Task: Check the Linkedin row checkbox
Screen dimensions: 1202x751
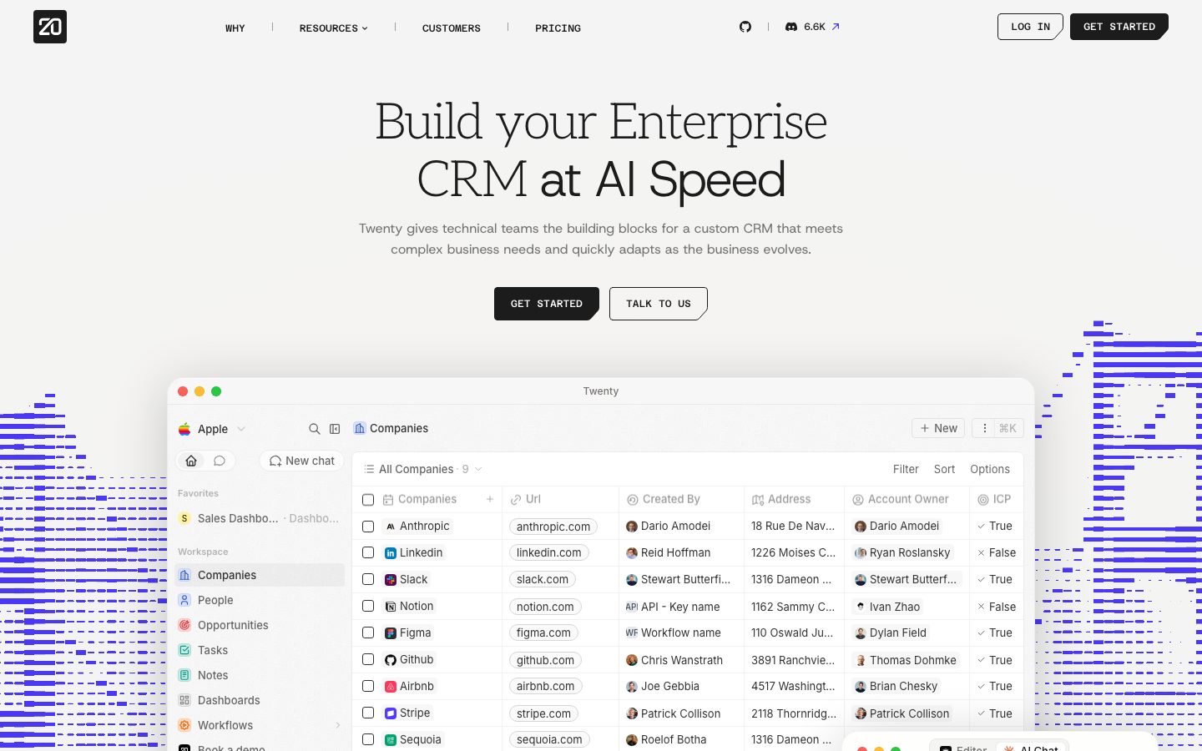Action: (x=368, y=553)
